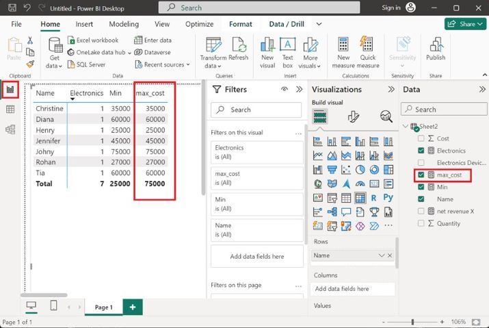Click the zoom slider handle

[412, 322]
